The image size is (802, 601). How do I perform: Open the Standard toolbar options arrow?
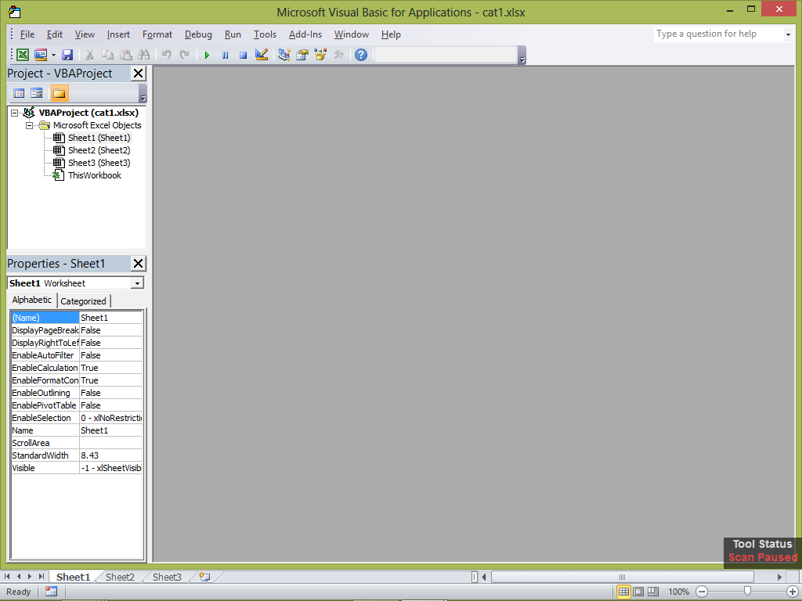[522, 56]
